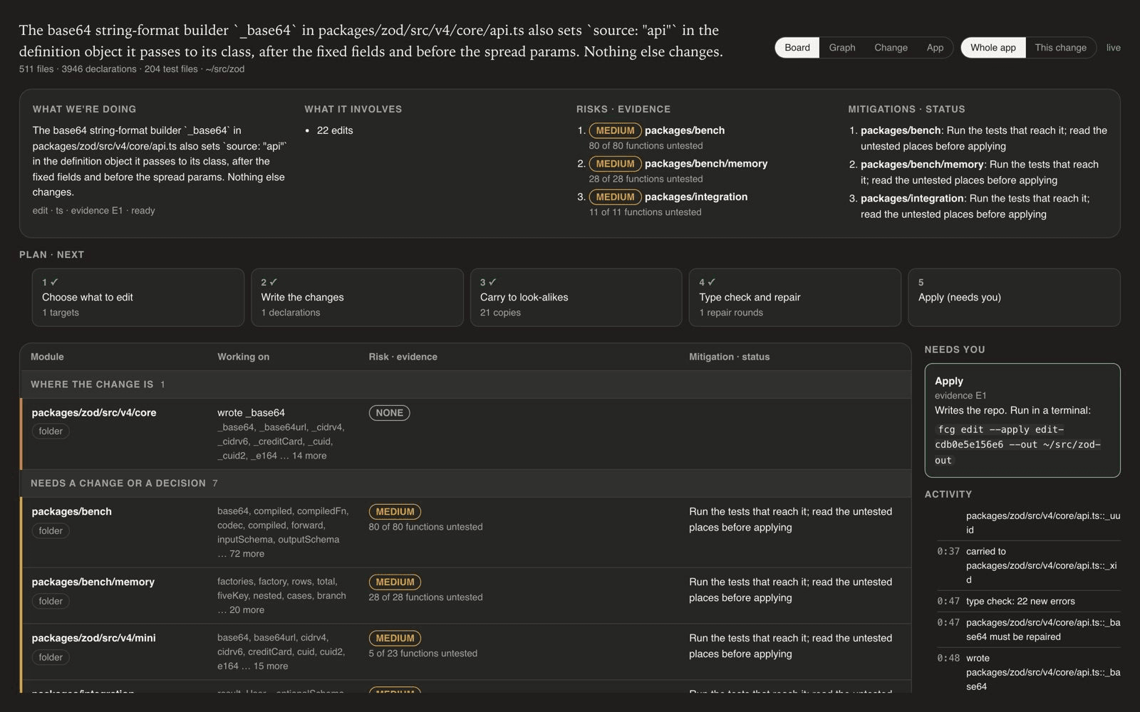The width and height of the screenshot is (1140, 712).
Task: Select the Whole app scope toggle
Action: (993, 48)
